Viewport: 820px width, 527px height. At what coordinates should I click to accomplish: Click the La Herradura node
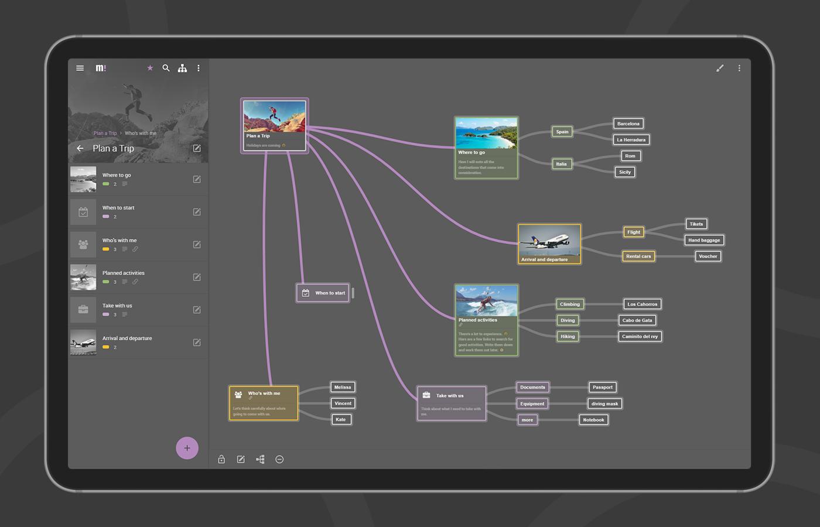631,140
